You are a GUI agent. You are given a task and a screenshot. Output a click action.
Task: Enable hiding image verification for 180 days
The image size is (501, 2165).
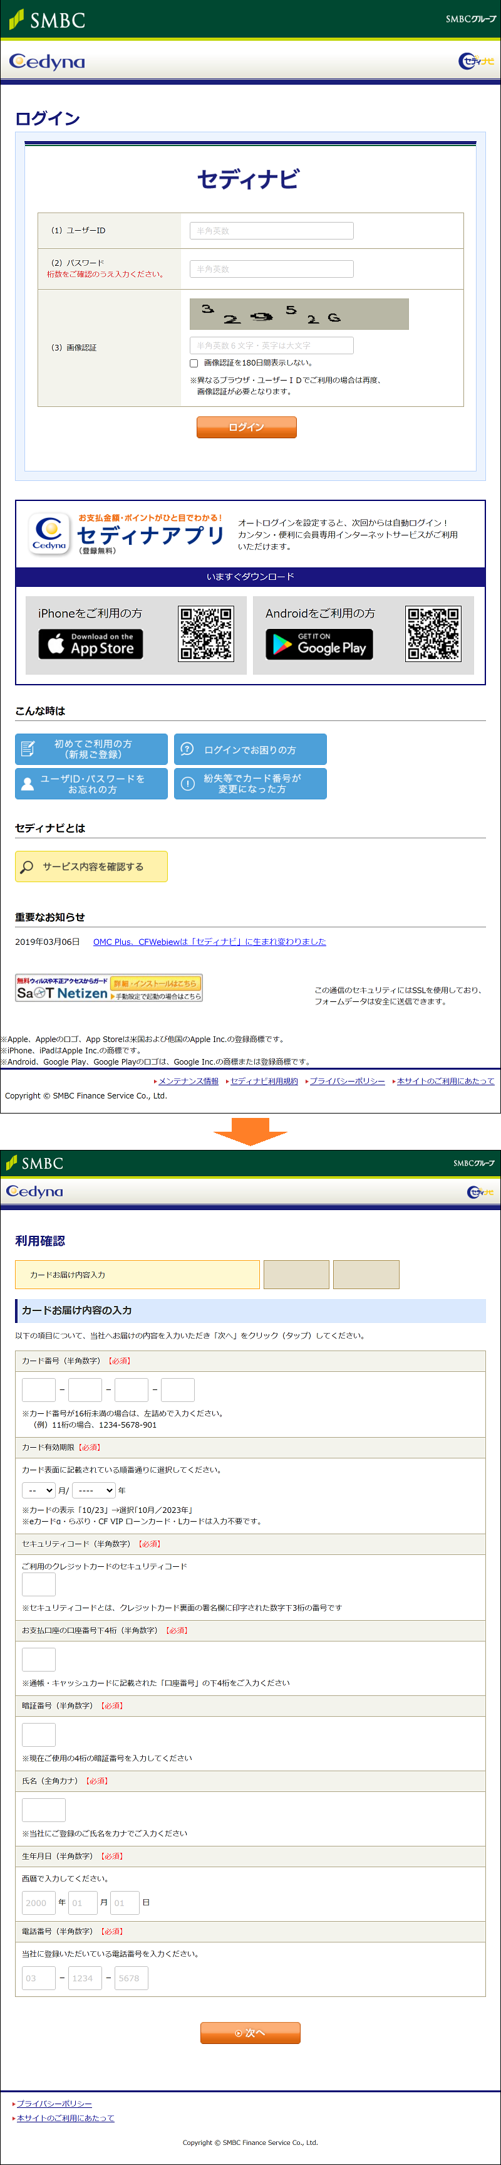(194, 363)
